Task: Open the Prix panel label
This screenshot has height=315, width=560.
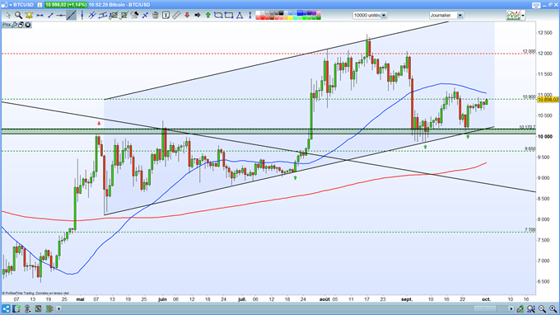Action: tap(7, 25)
